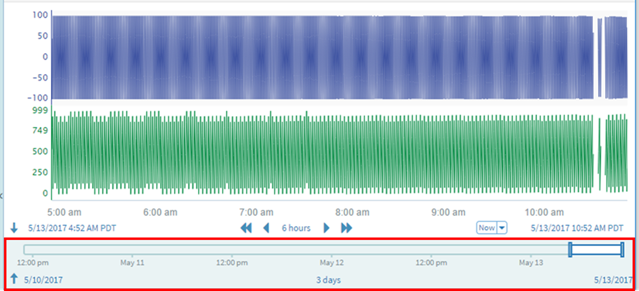Click end time 5/13/2017 10:52 AM PDT

[577, 228]
